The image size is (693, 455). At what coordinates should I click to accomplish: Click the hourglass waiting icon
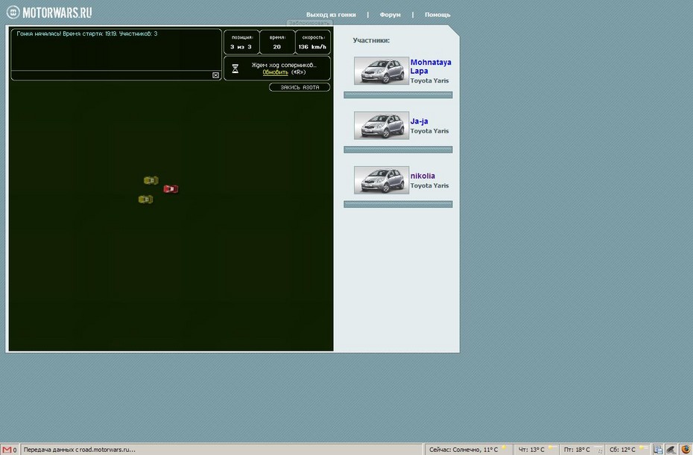tap(235, 69)
